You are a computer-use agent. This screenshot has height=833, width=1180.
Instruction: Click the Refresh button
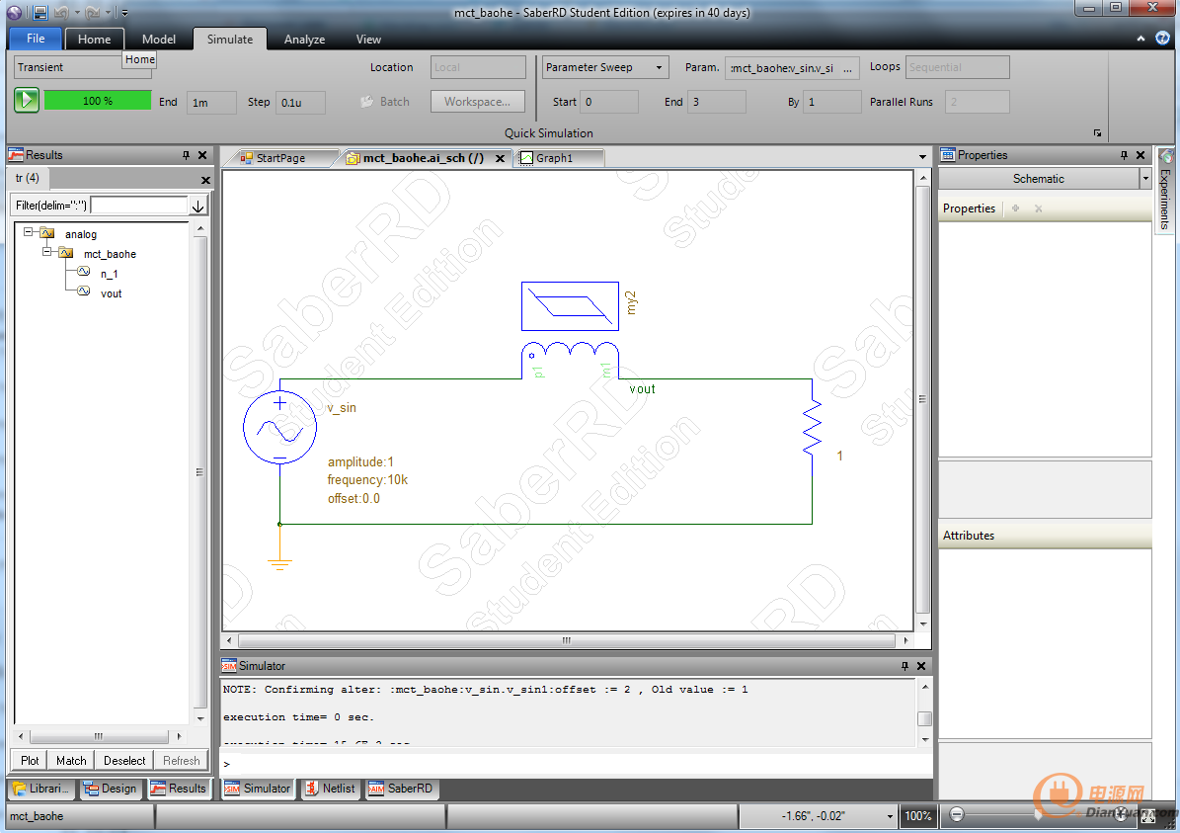coord(182,761)
